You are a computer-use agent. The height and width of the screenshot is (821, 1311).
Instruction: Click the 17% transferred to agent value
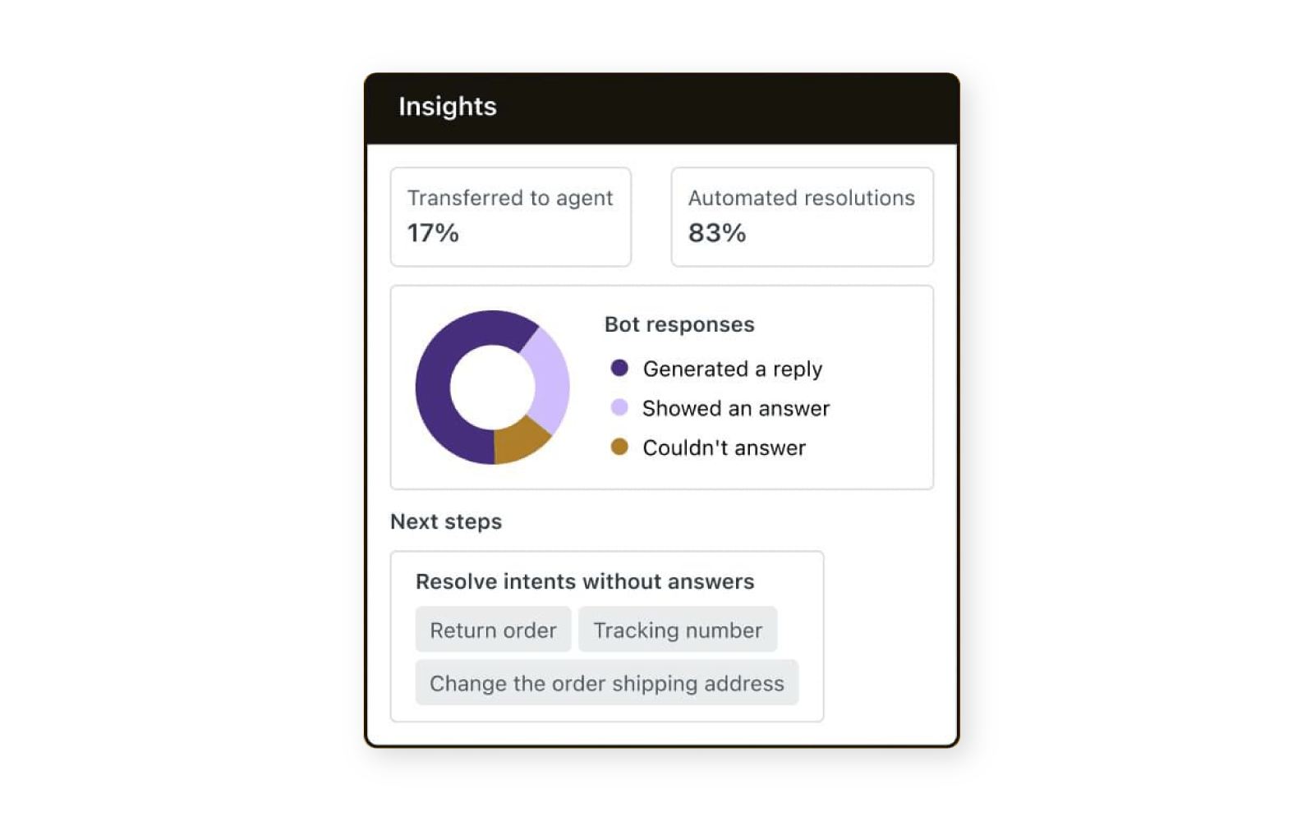tap(433, 233)
